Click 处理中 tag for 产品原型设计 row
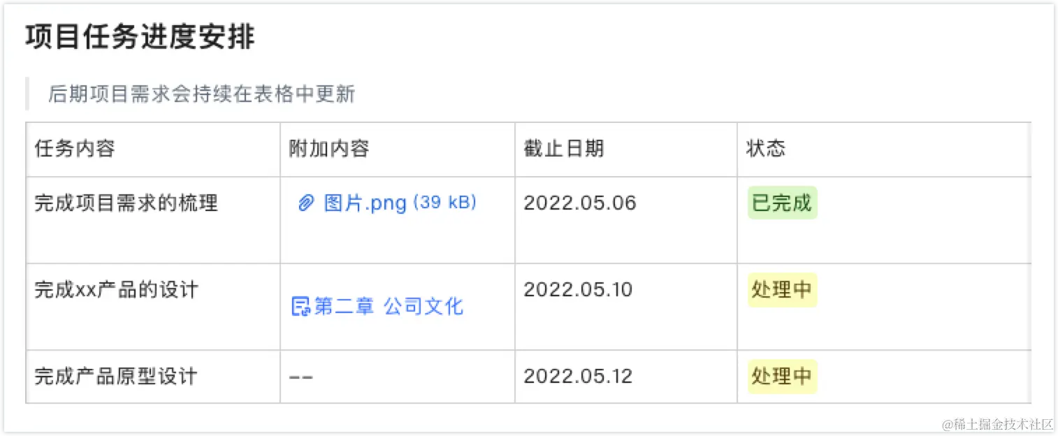The image size is (1058, 436). pos(781,377)
